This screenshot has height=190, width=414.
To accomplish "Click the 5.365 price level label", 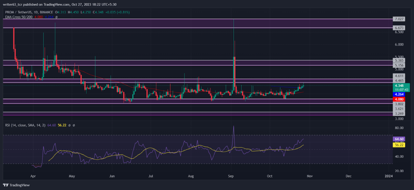I will tap(398, 60).
